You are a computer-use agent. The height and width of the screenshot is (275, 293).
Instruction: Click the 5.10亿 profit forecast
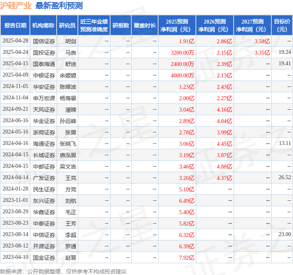(x=187, y=189)
